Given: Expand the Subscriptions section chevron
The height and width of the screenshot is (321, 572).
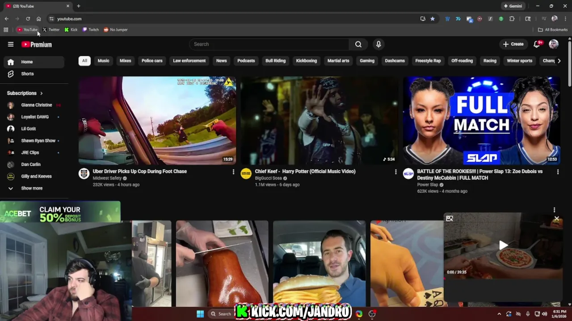Looking at the screenshot, I should pos(41,93).
